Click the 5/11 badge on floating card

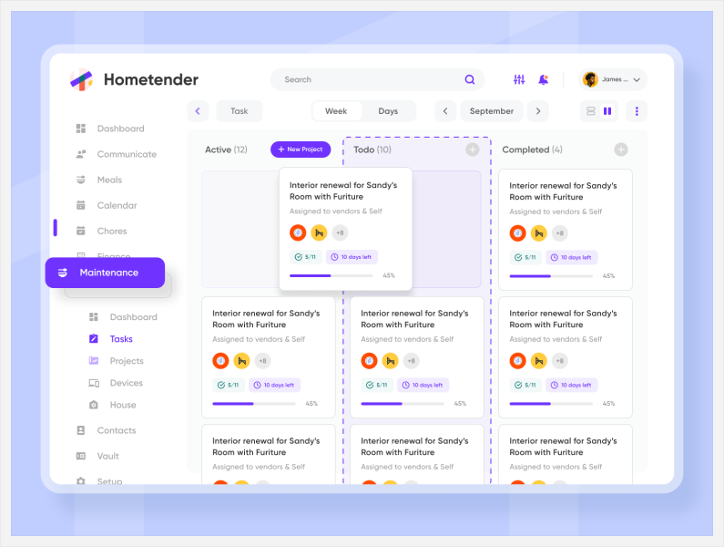pos(305,256)
